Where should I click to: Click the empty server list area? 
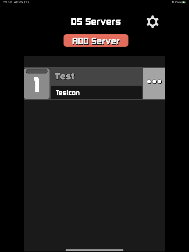[x=94, y=175]
